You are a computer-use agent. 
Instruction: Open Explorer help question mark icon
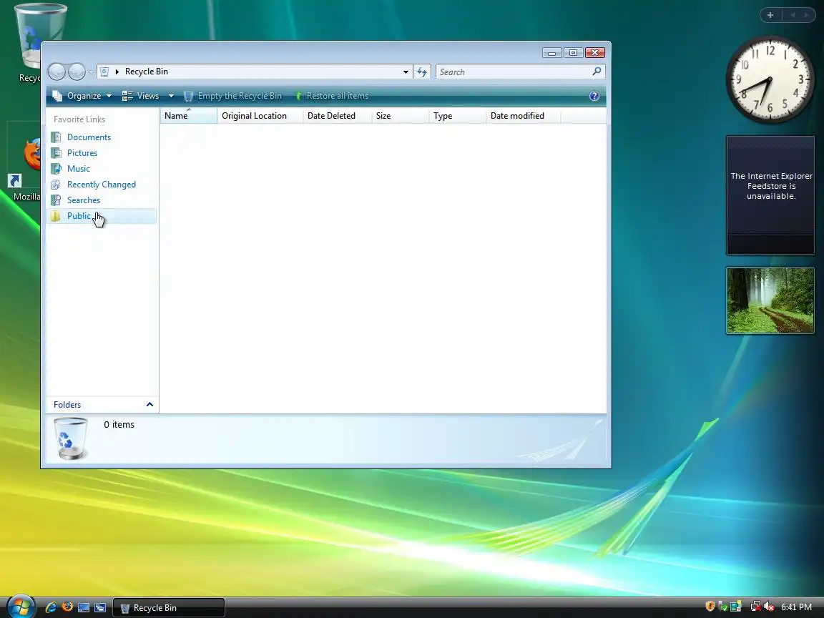click(594, 96)
